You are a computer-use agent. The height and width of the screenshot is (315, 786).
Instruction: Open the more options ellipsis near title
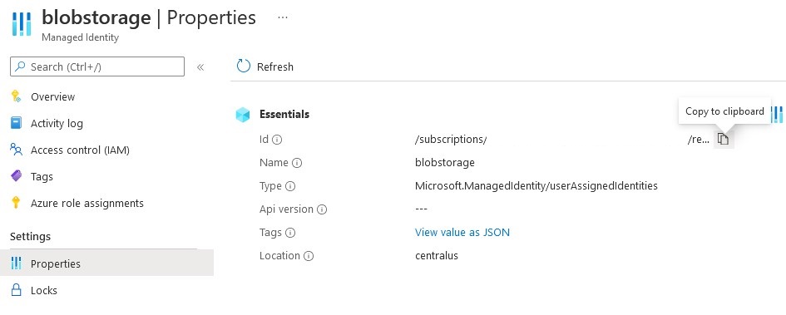click(283, 17)
